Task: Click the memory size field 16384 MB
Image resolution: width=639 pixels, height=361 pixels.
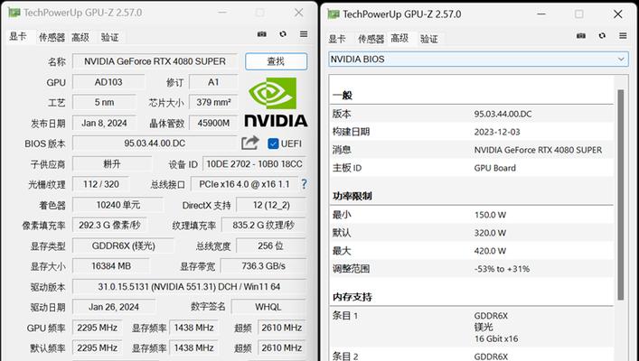Action: [111, 266]
